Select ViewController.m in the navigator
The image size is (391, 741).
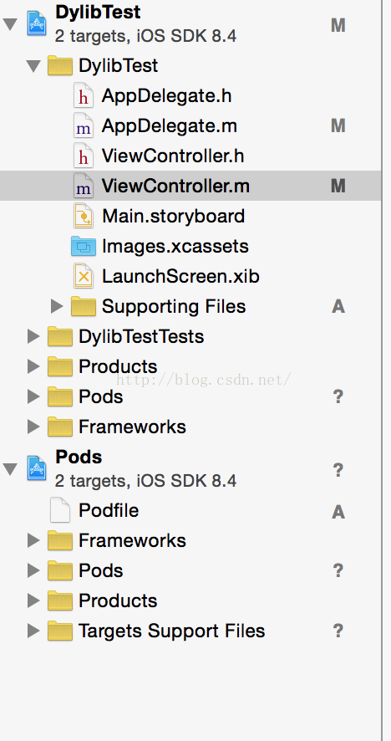pyautogui.click(x=190, y=187)
